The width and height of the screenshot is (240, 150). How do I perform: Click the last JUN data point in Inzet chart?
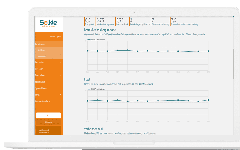click(208, 100)
